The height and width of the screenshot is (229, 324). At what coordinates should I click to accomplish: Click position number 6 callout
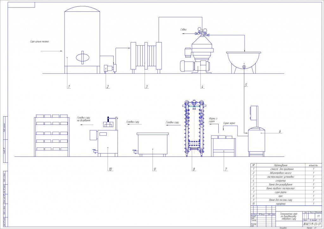coord(280,131)
